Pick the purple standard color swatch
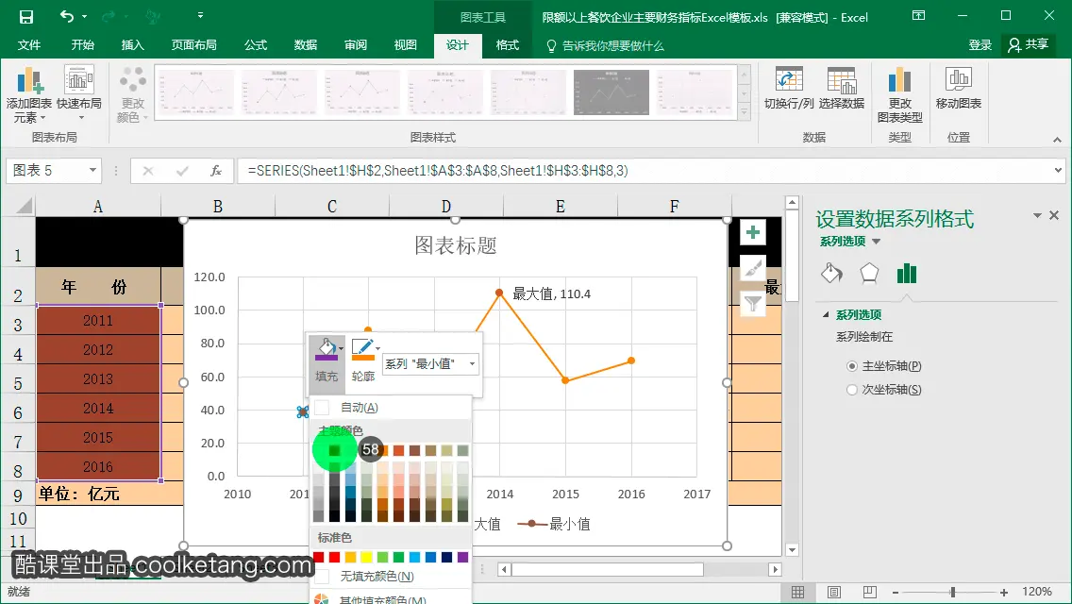 tap(462, 558)
